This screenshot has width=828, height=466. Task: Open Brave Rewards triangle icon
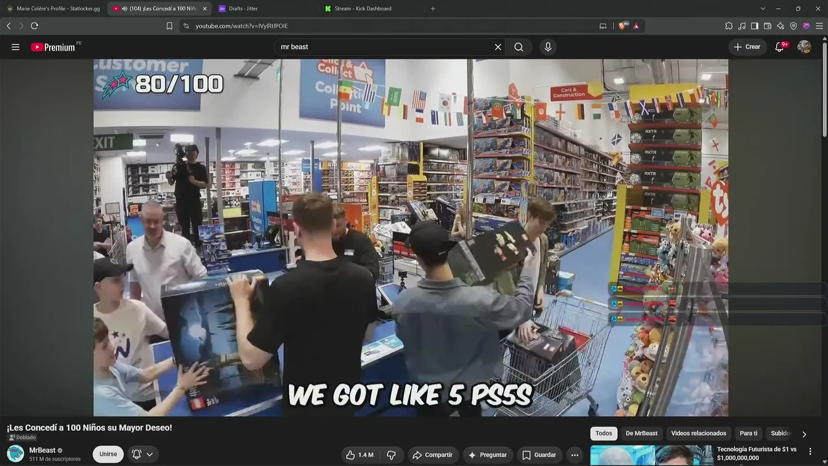click(637, 26)
